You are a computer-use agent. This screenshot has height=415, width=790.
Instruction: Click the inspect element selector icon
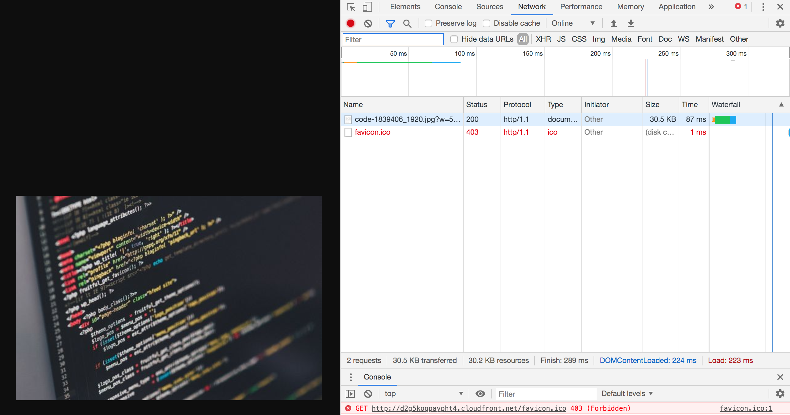[351, 7]
